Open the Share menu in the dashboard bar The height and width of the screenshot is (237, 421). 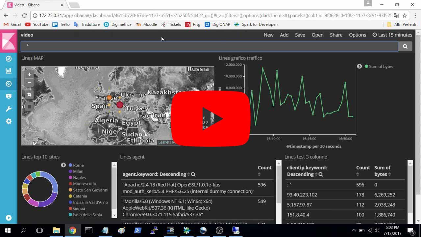336,35
